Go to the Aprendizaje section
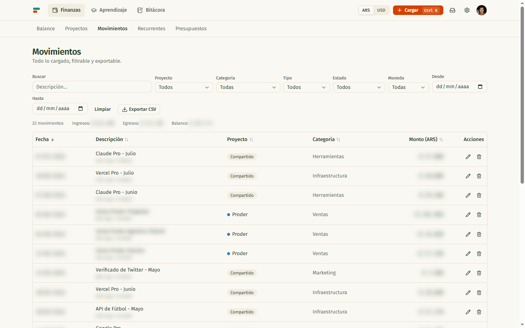The width and height of the screenshot is (525, 328). tap(109, 10)
